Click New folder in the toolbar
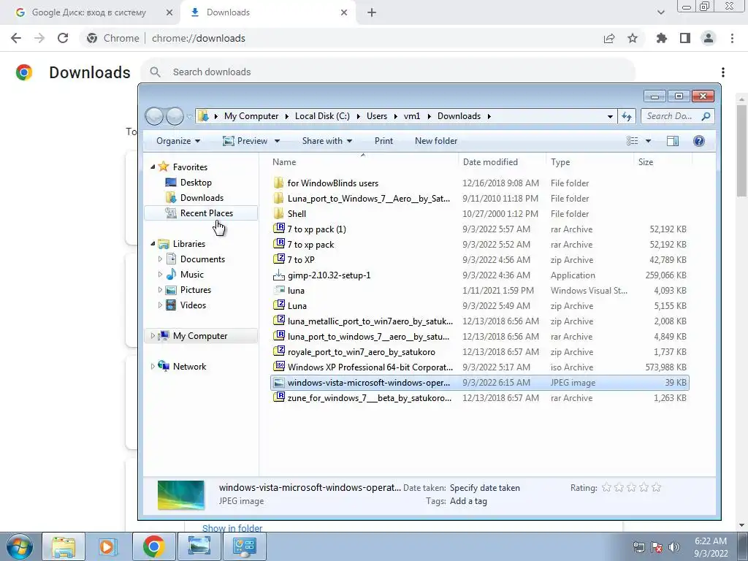This screenshot has width=748, height=561. point(436,141)
